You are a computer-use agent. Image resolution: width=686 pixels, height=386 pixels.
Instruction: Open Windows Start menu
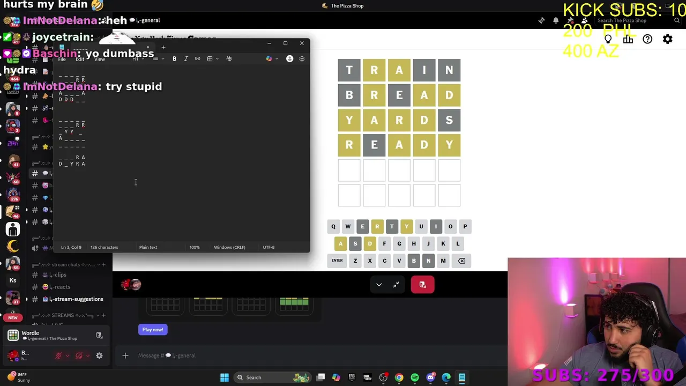click(225, 377)
